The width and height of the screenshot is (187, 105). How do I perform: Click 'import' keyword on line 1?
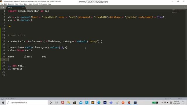[x=12, y=11]
